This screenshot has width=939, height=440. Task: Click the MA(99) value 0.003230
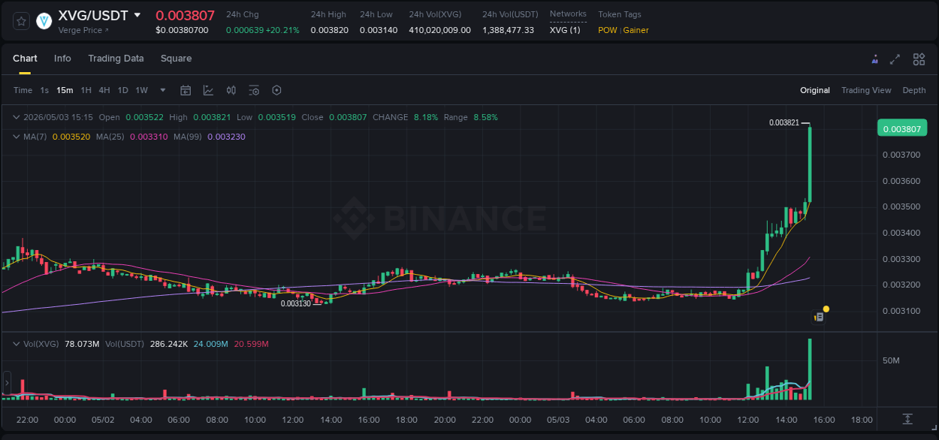226,137
